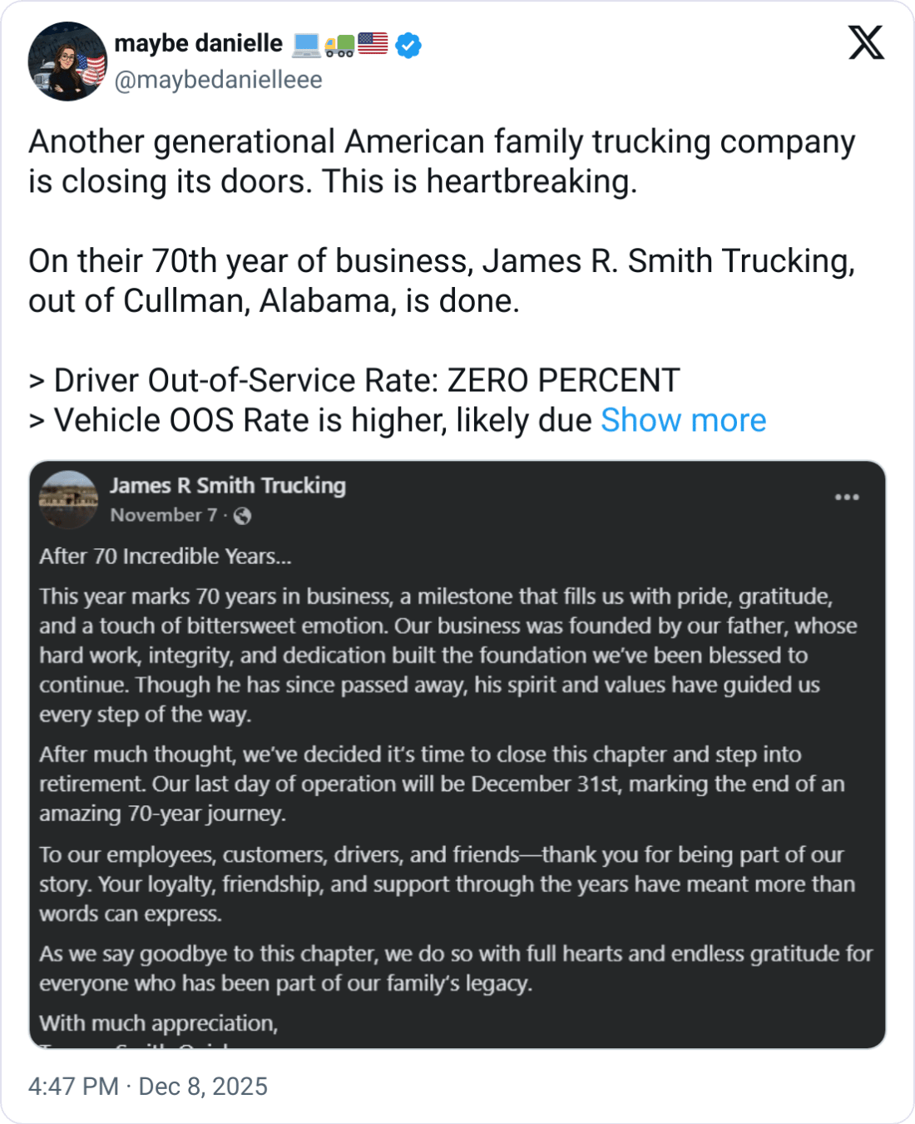Click the 'On their 70th year' sentence

(x=442, y=261)
